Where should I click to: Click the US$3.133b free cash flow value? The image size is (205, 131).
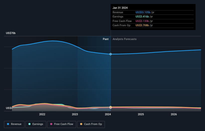click(142, 21)
